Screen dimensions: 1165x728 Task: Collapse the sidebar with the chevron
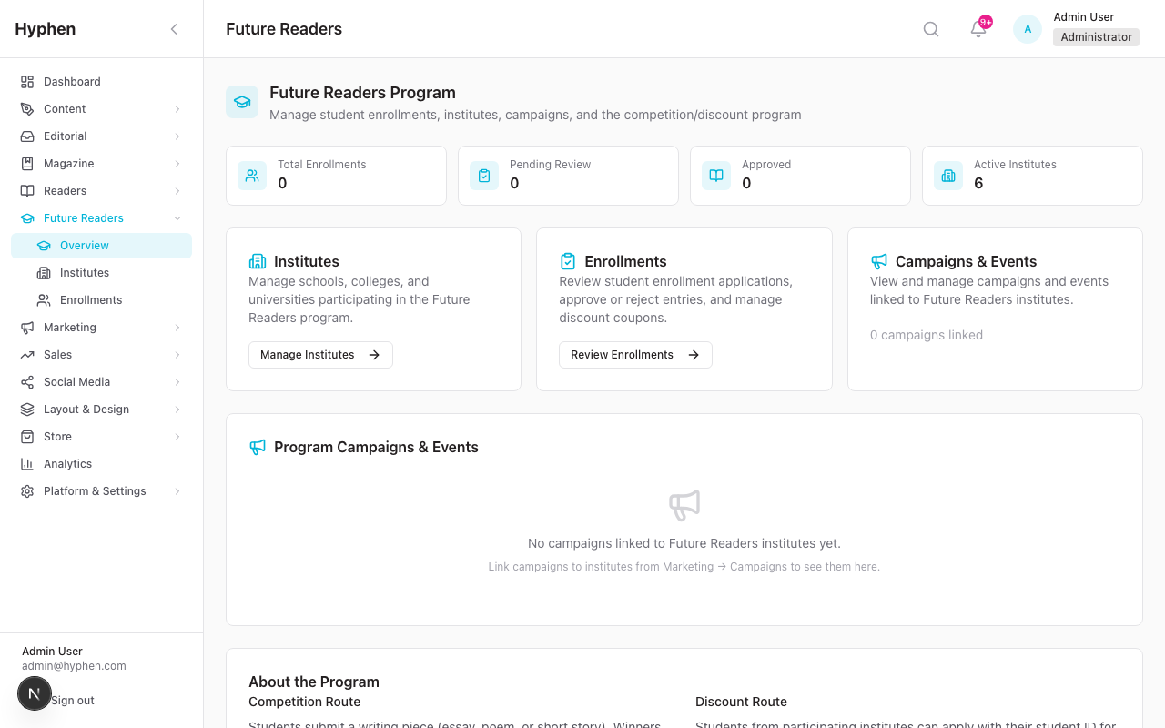[174, 28]
